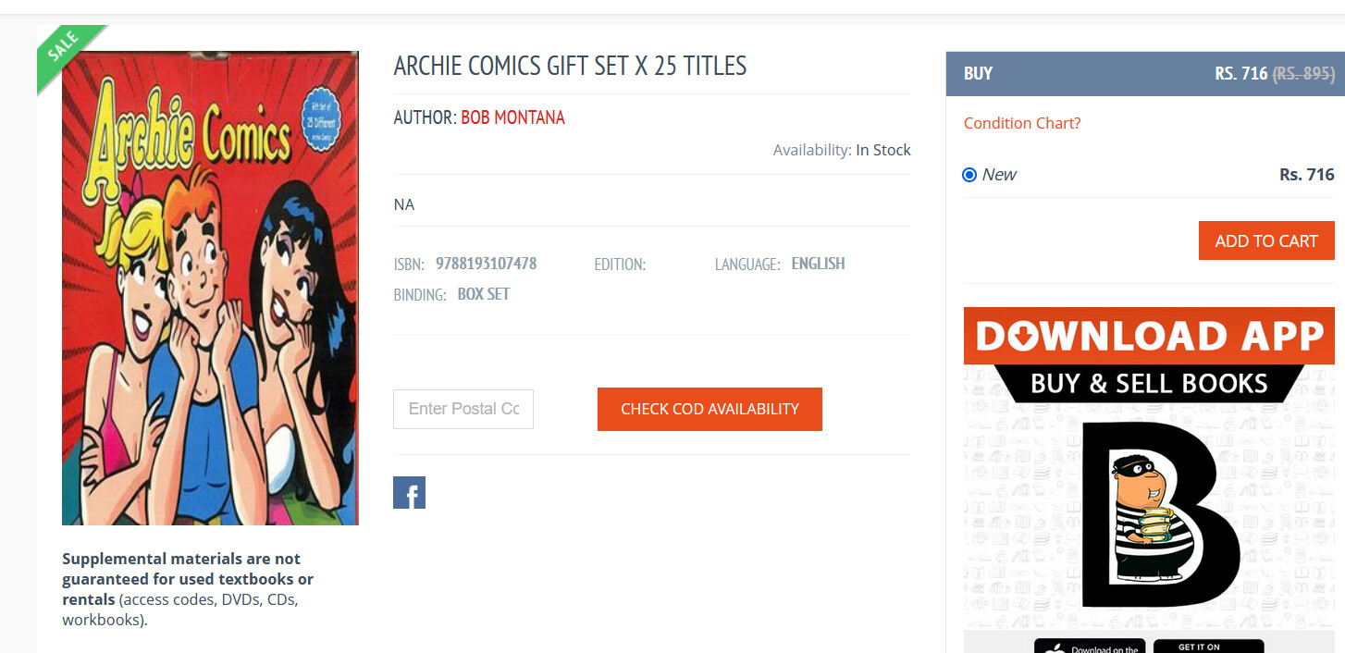The height and width of the screenshot is (653, 1345).
Task: Click the Download App banner heading
Action: point(1149,336)
